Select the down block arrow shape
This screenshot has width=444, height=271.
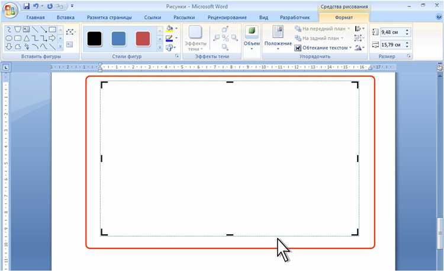coord(9,46)
